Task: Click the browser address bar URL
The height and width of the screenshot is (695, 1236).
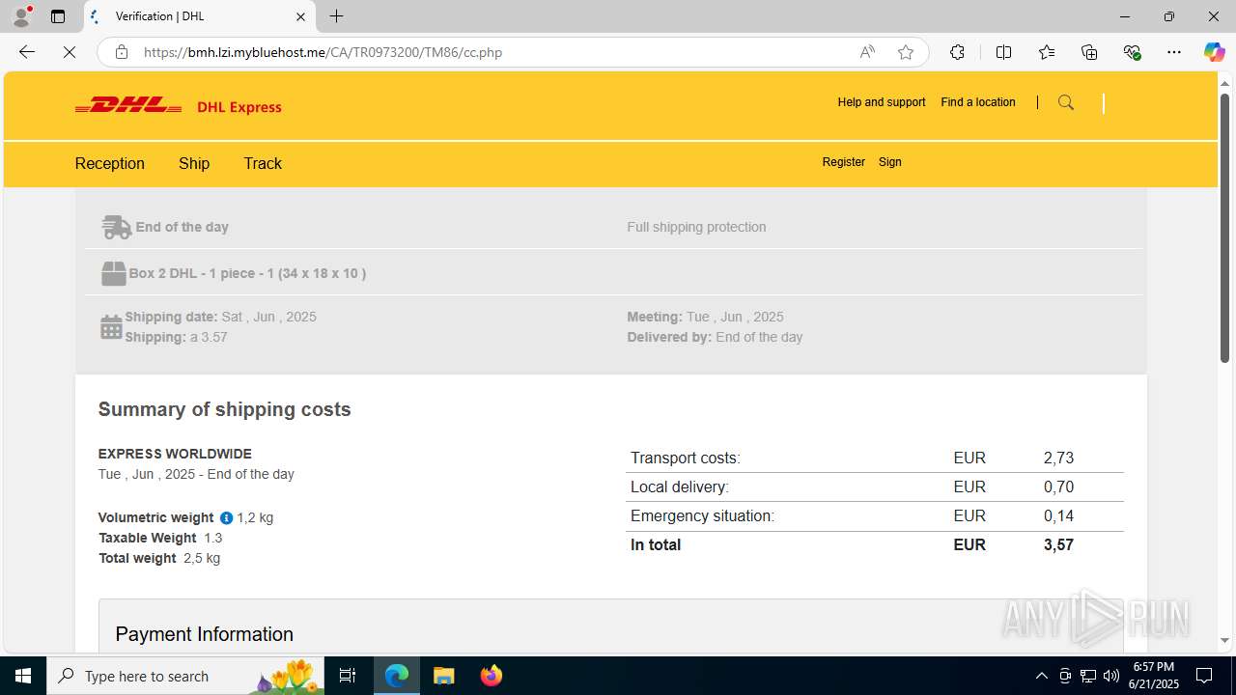Action: pos(323,52)
